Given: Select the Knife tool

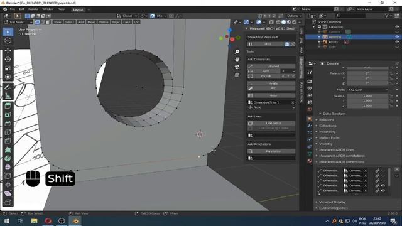Looking at the screenshot, I should 8,141.
